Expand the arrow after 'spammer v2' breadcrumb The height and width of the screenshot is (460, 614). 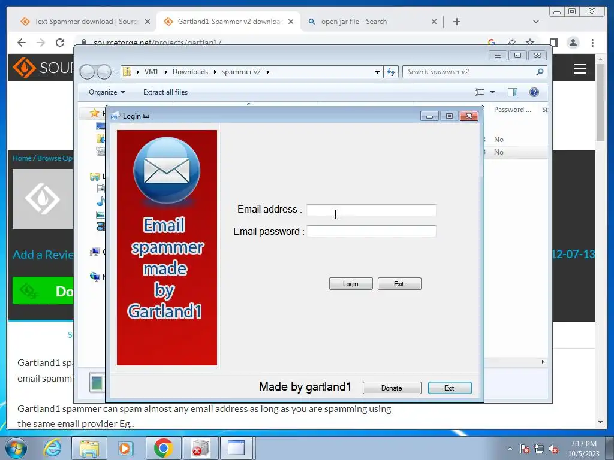[268, 72]
